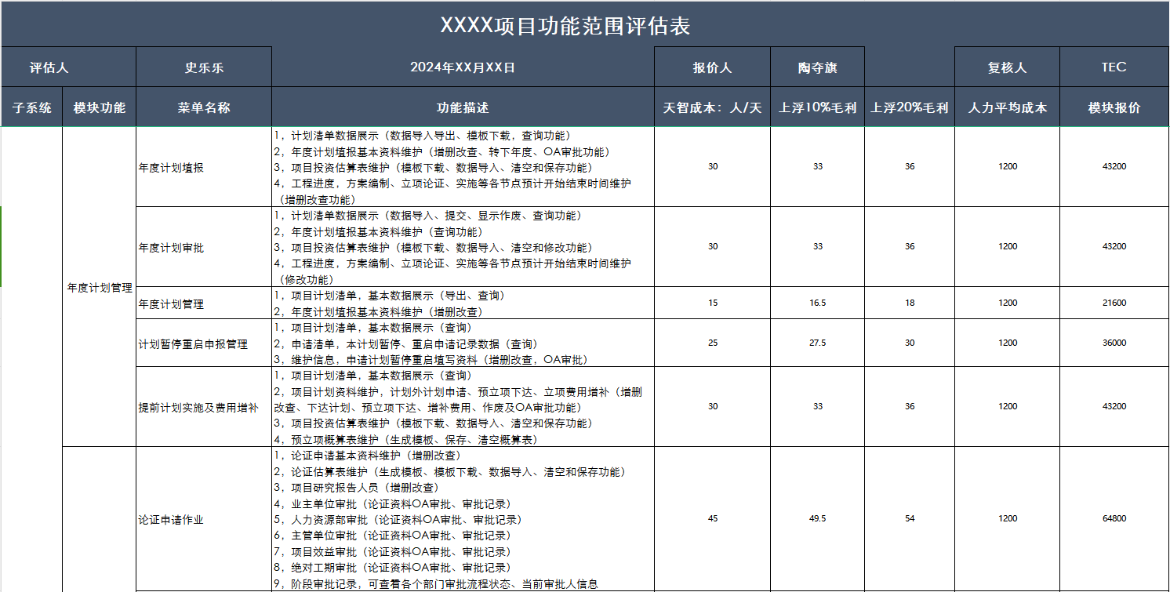Select the 报价人 header cell
The width and height of the screenshot is (1170, 592).
[712, 67]
